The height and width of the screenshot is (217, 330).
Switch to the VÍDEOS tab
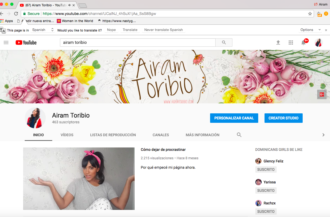67,135
